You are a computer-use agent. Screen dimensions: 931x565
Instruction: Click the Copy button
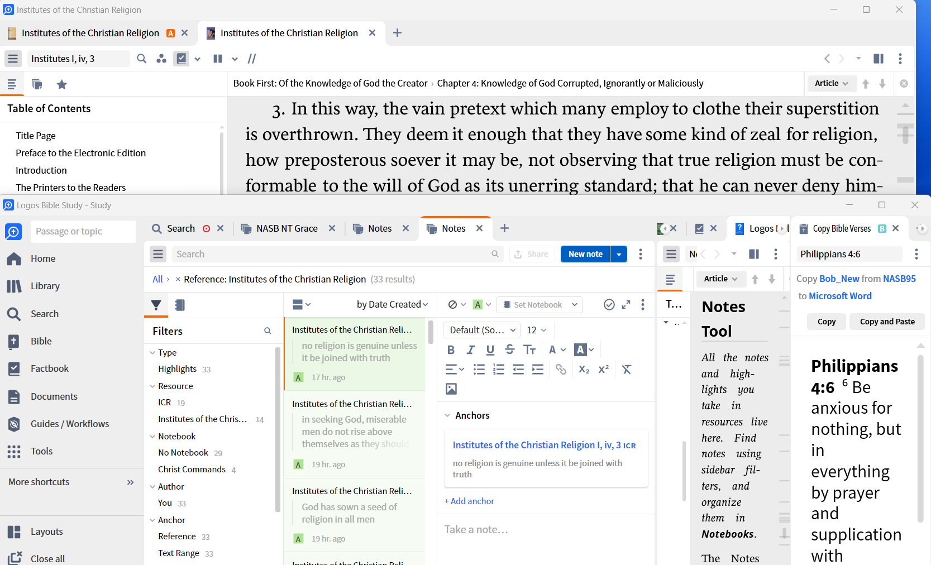coord(827,322)
